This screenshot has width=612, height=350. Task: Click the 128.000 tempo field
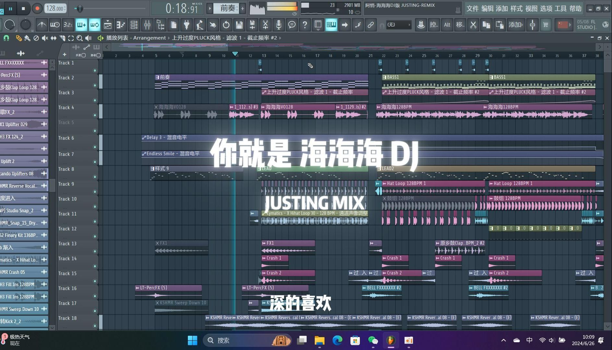coord(55,9)
